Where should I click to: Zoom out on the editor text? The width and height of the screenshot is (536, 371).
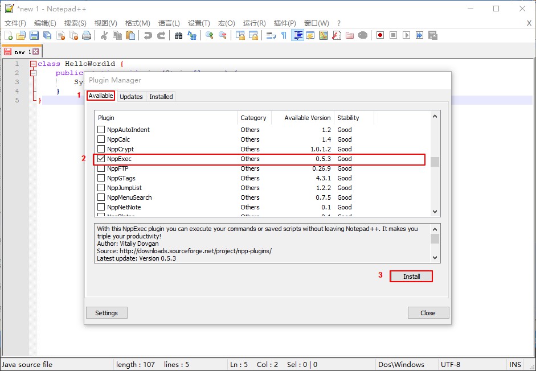point(223,35)
